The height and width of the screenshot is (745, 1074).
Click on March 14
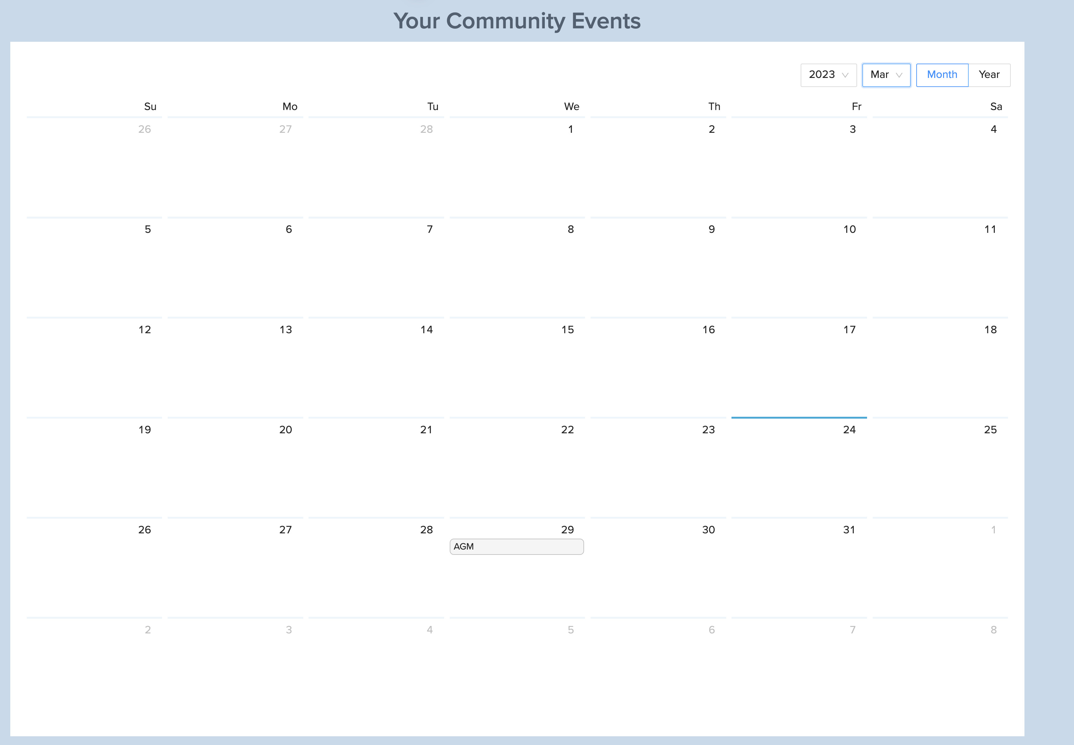click(x=376, y=367)
